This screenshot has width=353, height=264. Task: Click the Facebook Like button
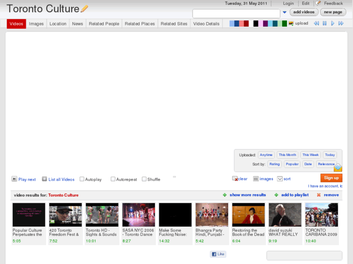218,254
